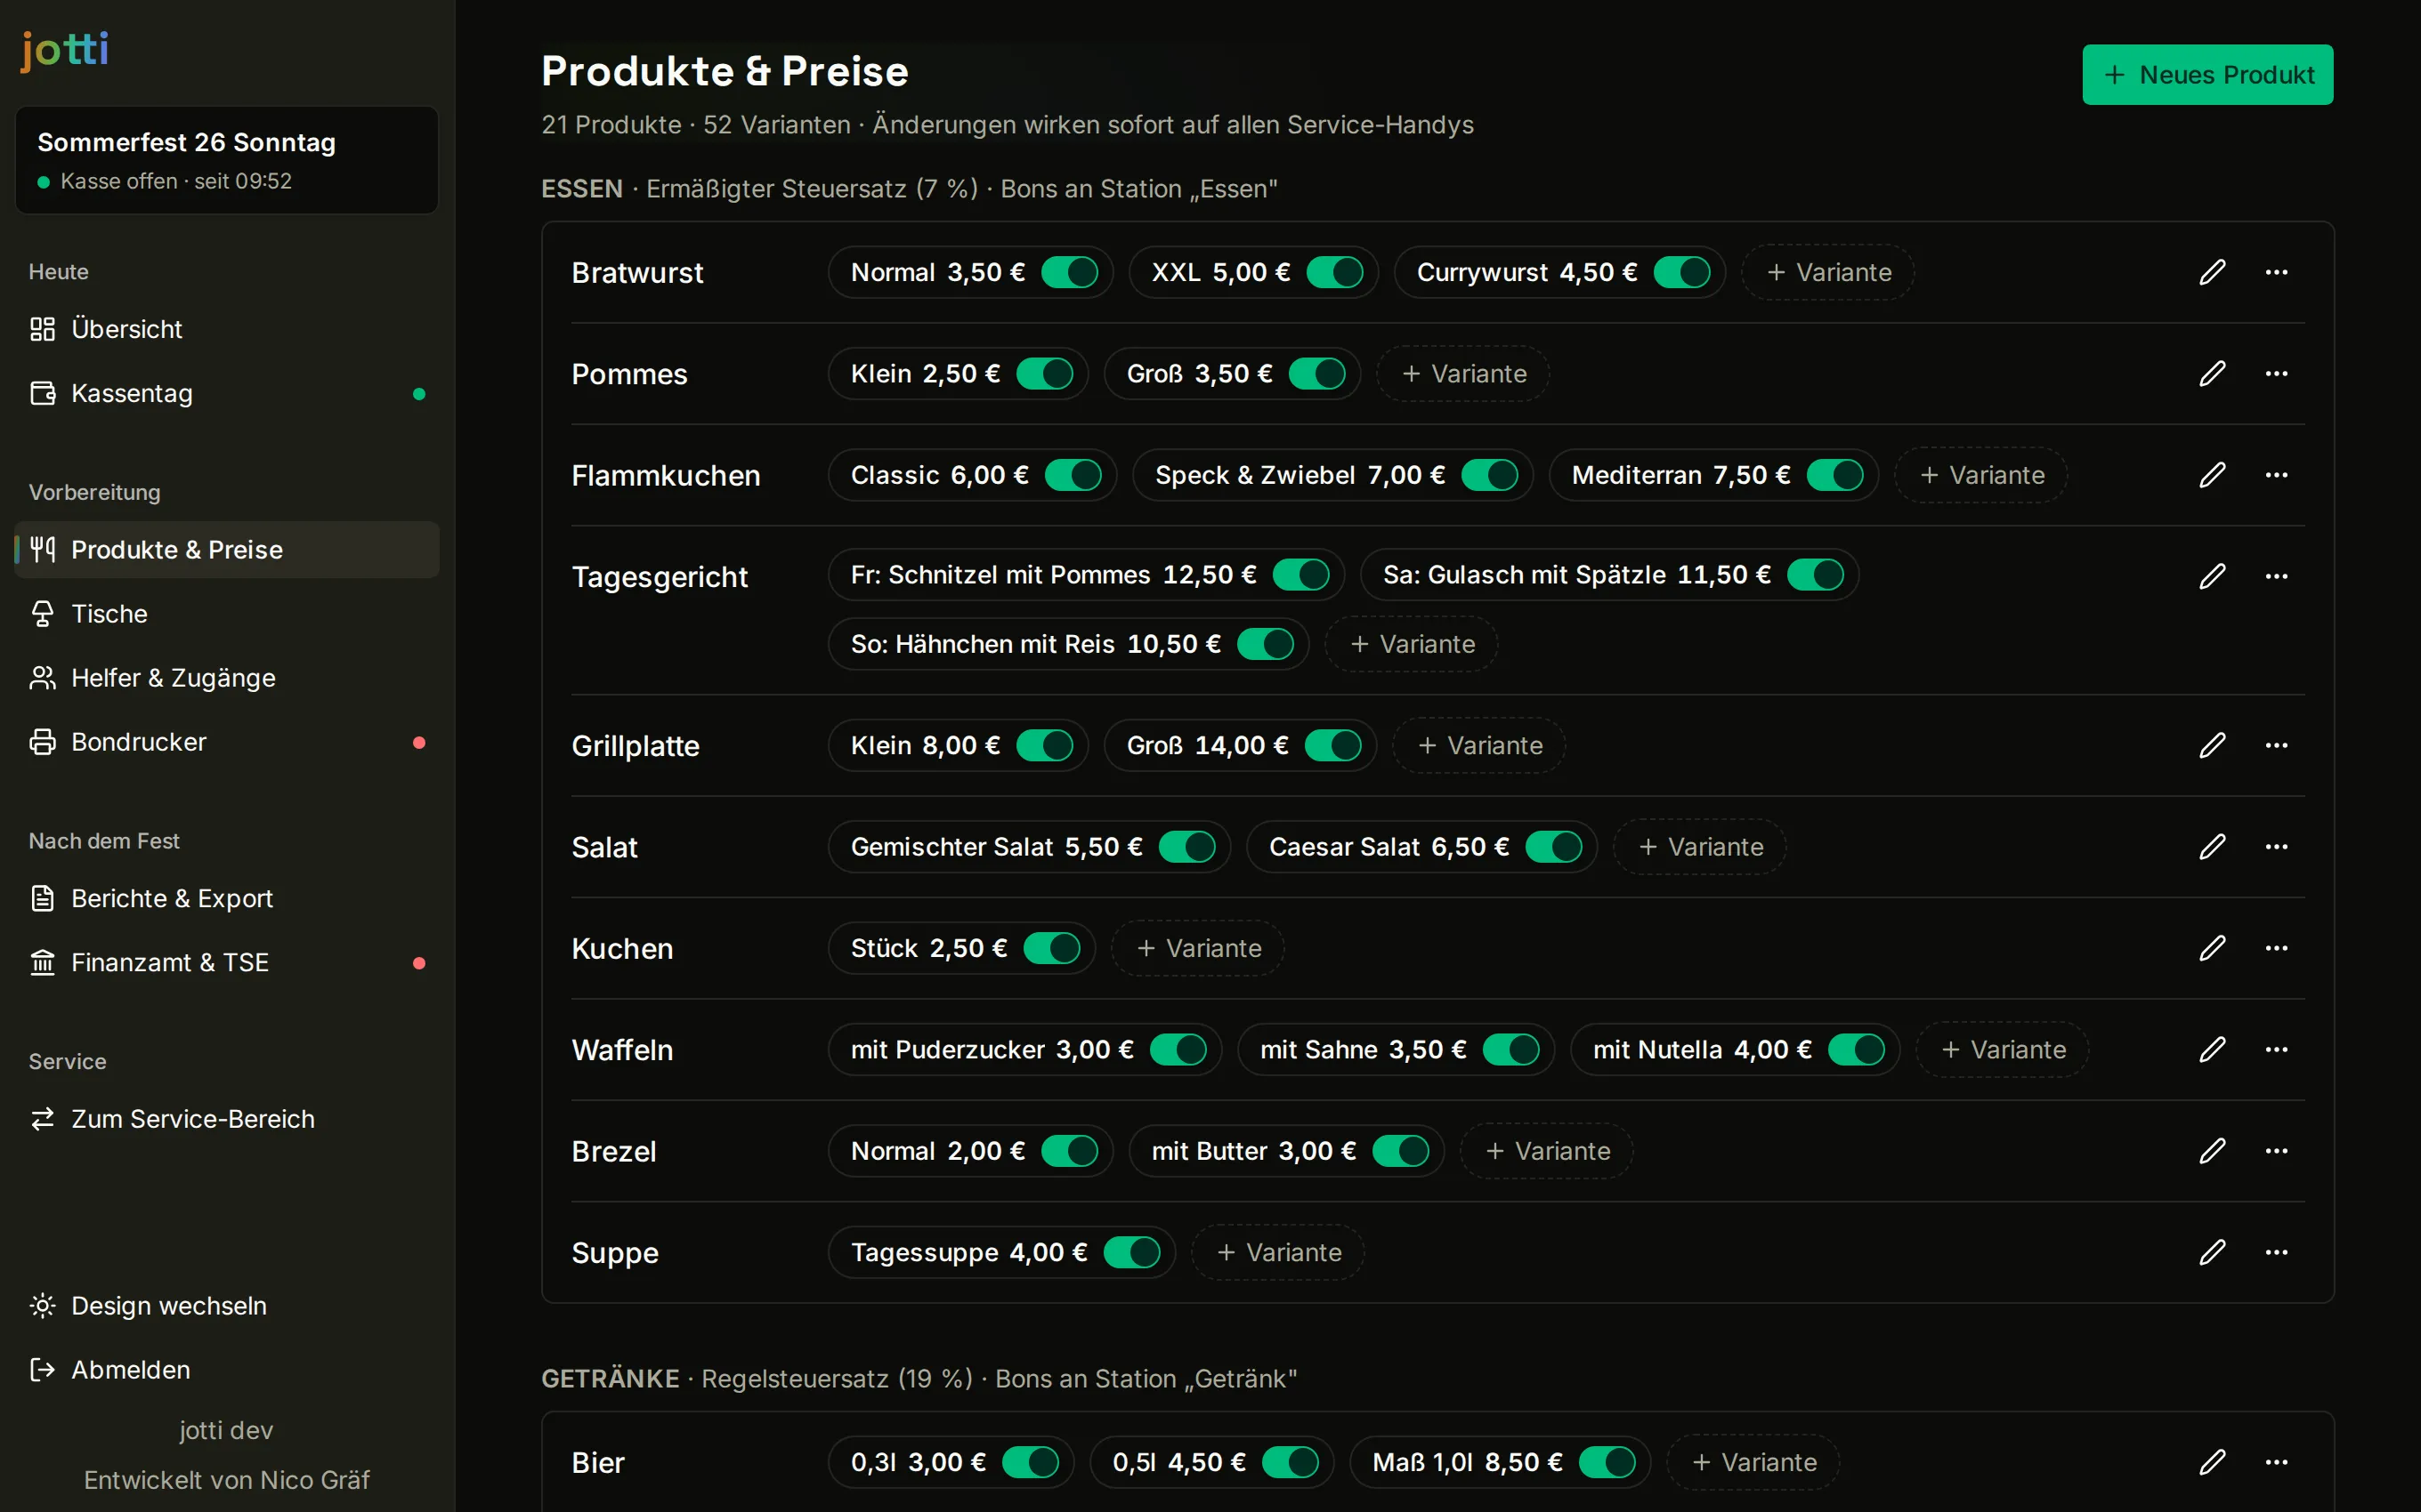Go to Finanzamt & TSE

(227, 962)
